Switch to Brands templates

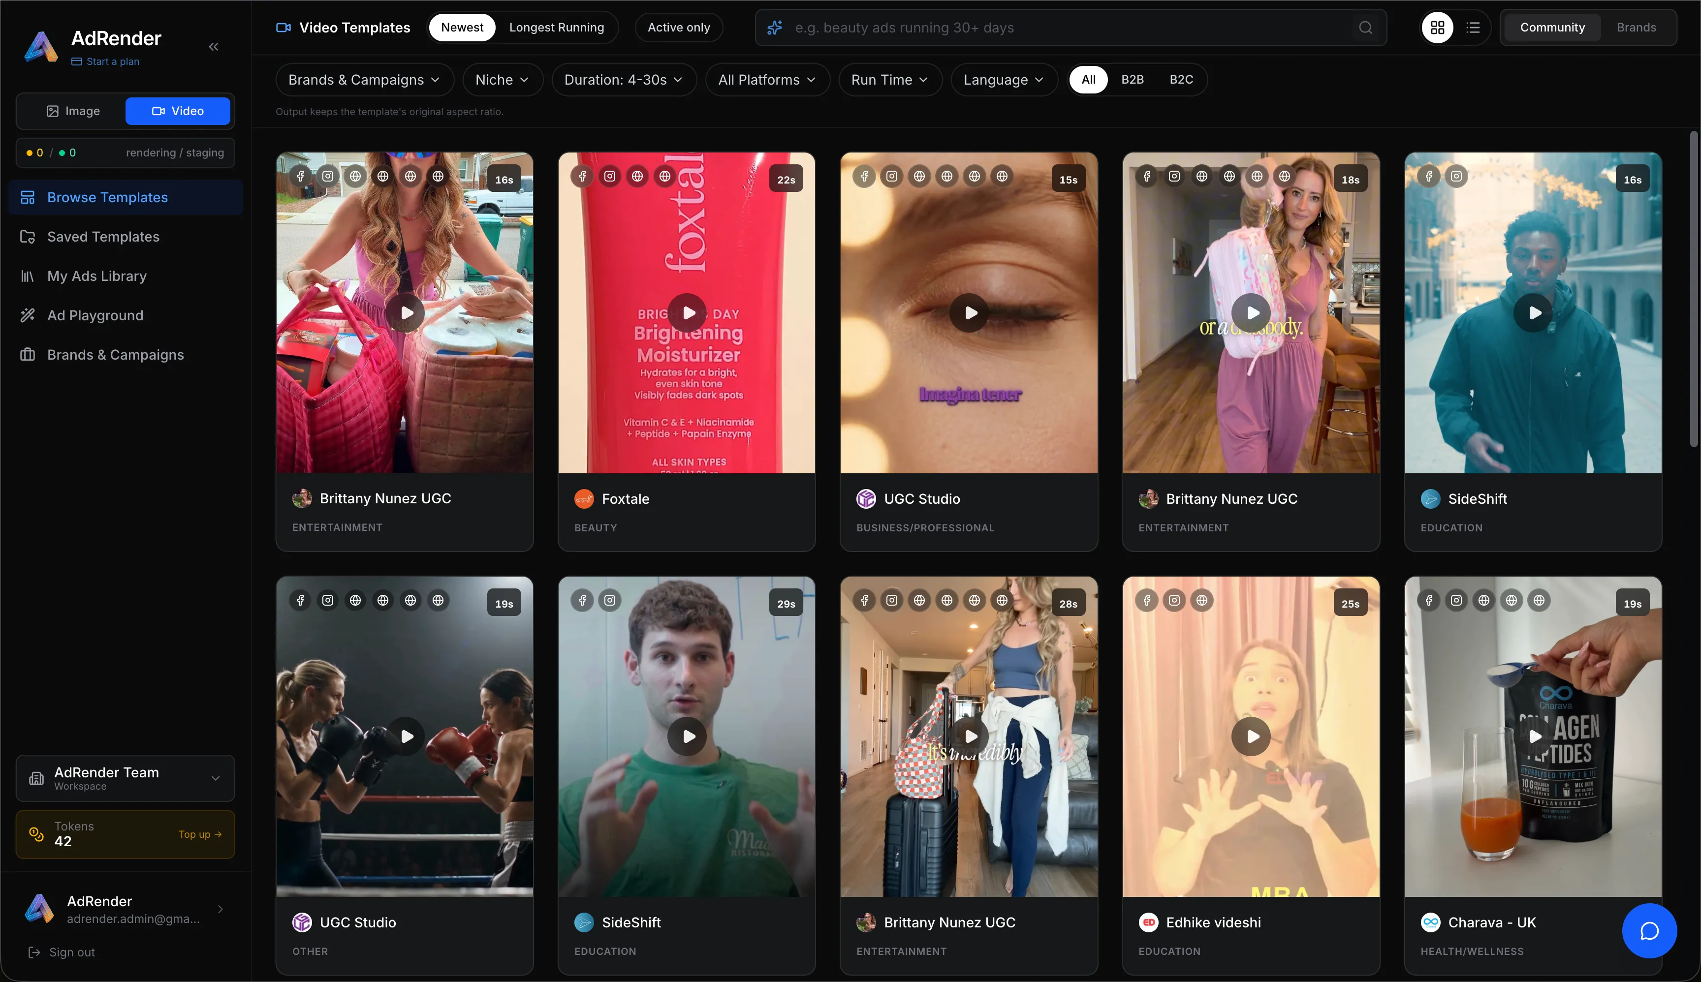[x=1636, y=28]
